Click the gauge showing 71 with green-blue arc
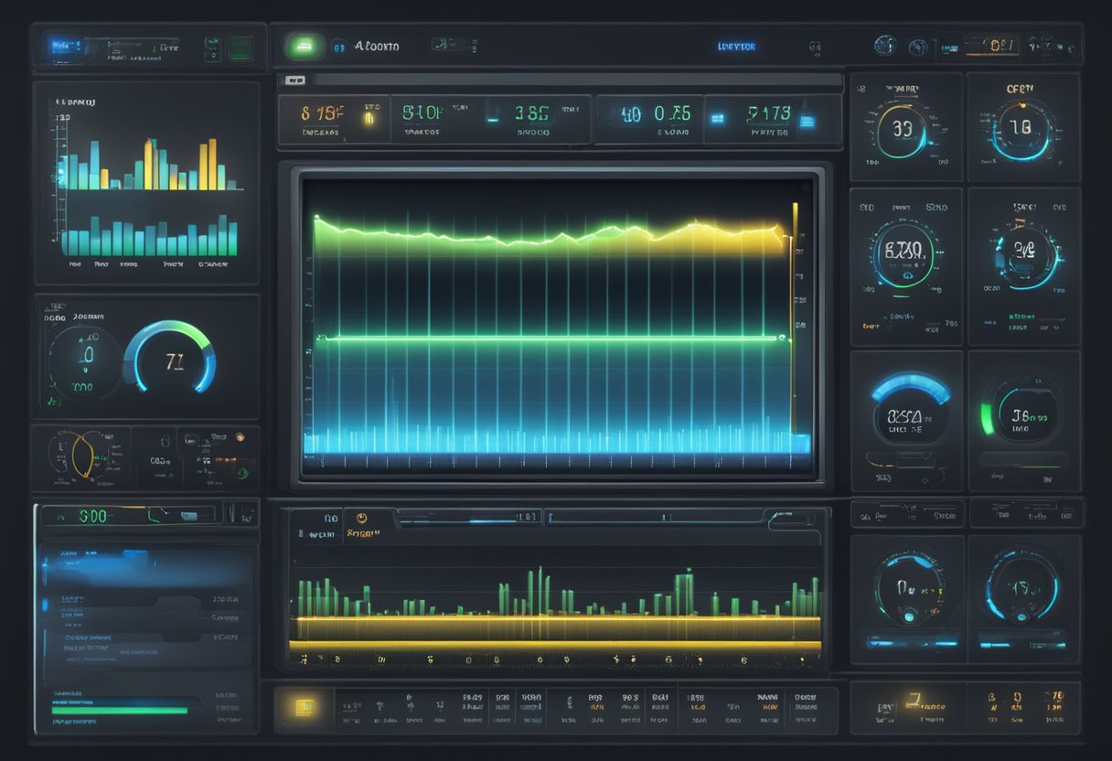The height and width of the screenshot is (761, 1112). [173, 360]
